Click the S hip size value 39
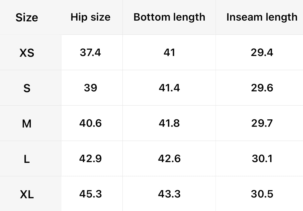303x211 pixels. pyautogui.click(x=90, y=88)
